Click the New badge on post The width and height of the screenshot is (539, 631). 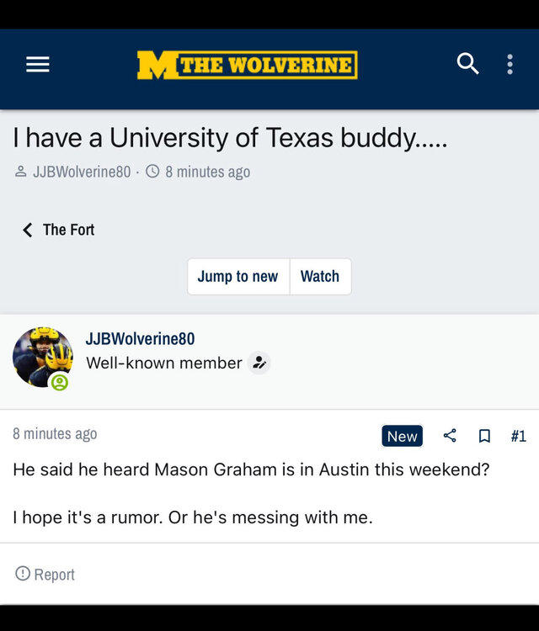402,436
